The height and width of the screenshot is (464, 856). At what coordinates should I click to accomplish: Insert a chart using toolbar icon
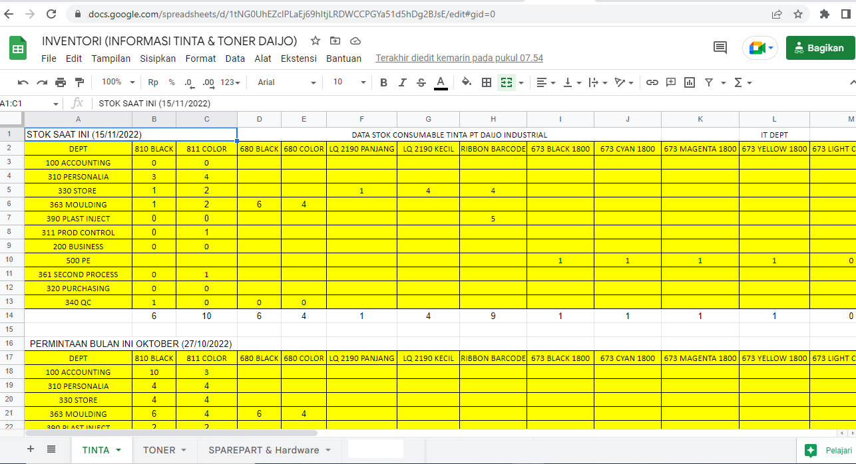[x=690, y=82]
